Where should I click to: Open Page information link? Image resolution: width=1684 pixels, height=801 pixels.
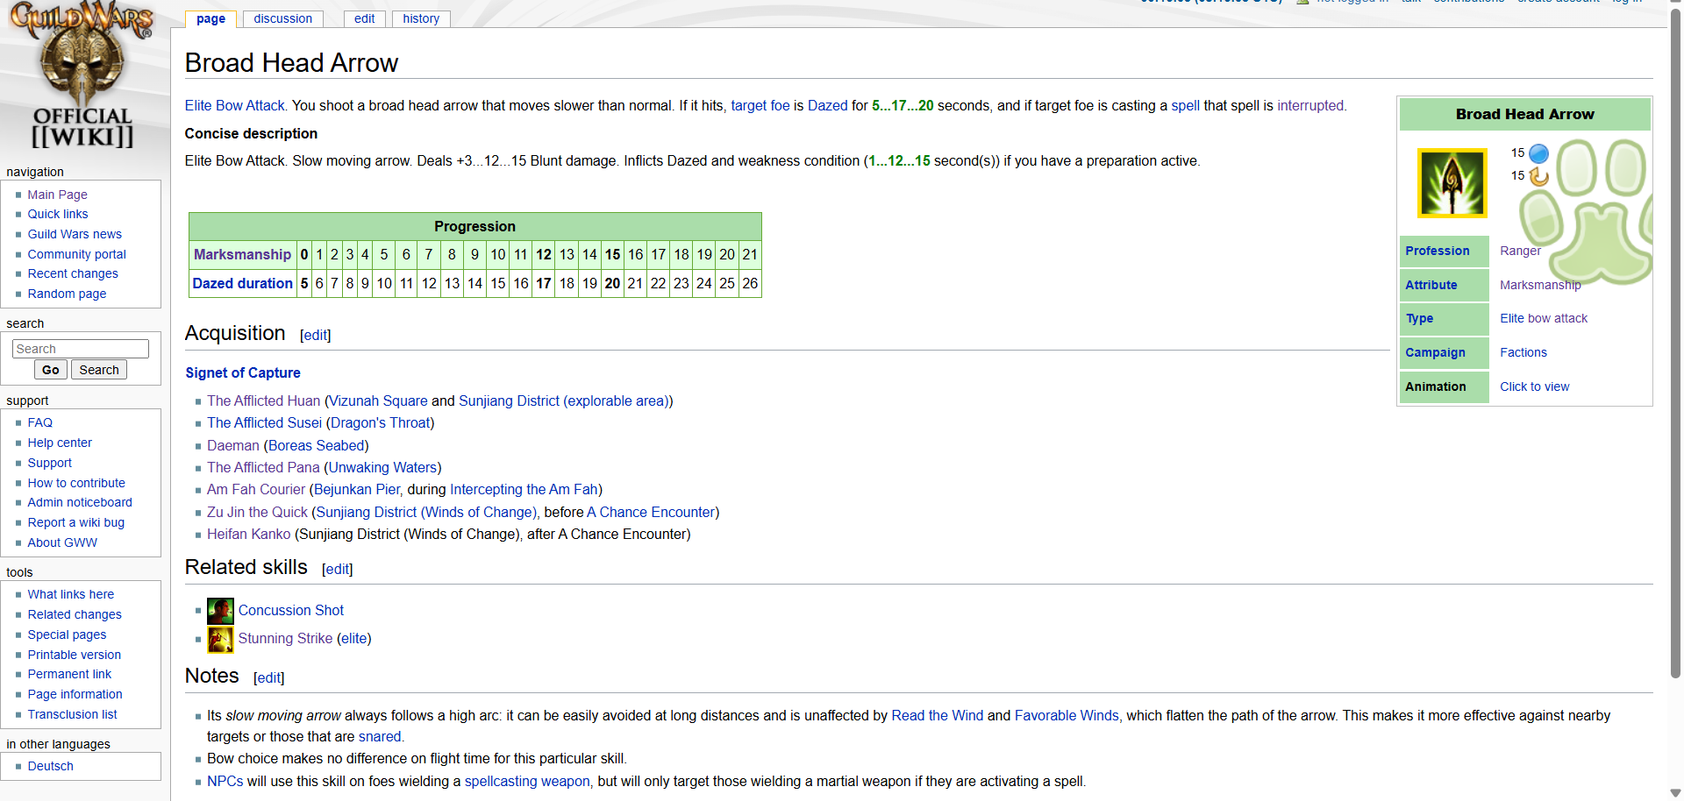[75, 694]
